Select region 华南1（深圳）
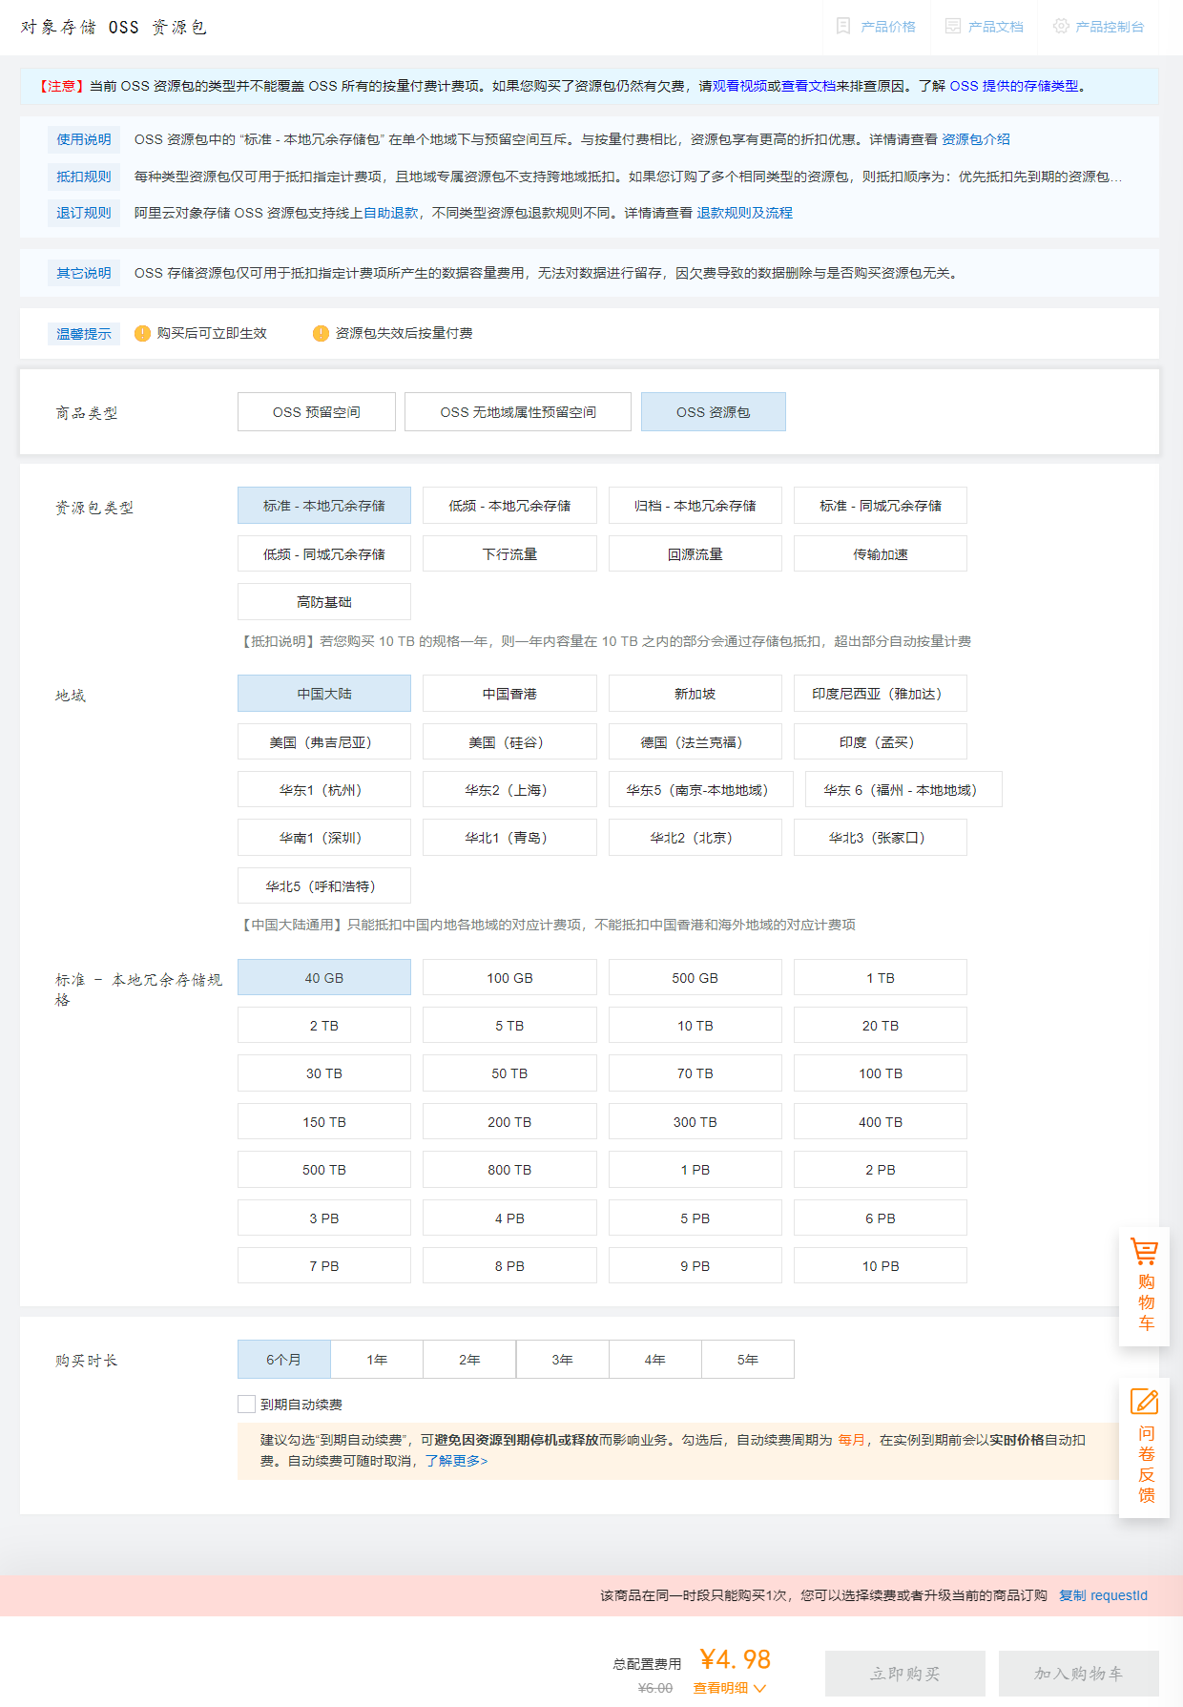The image size is (1183, 1707). pos(324,837)
